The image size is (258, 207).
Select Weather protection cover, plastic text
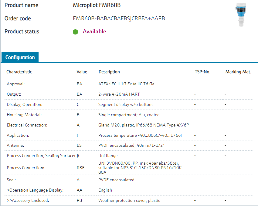click(x=129, y=200)
